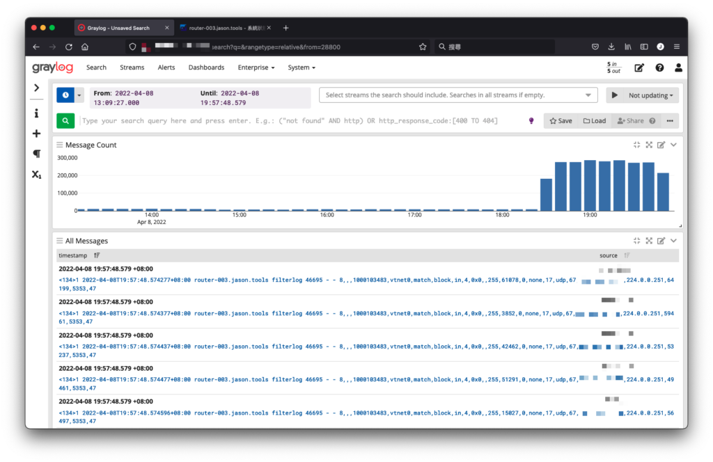Open browser downloads icon
713x462 pixels.
point(611,47)
